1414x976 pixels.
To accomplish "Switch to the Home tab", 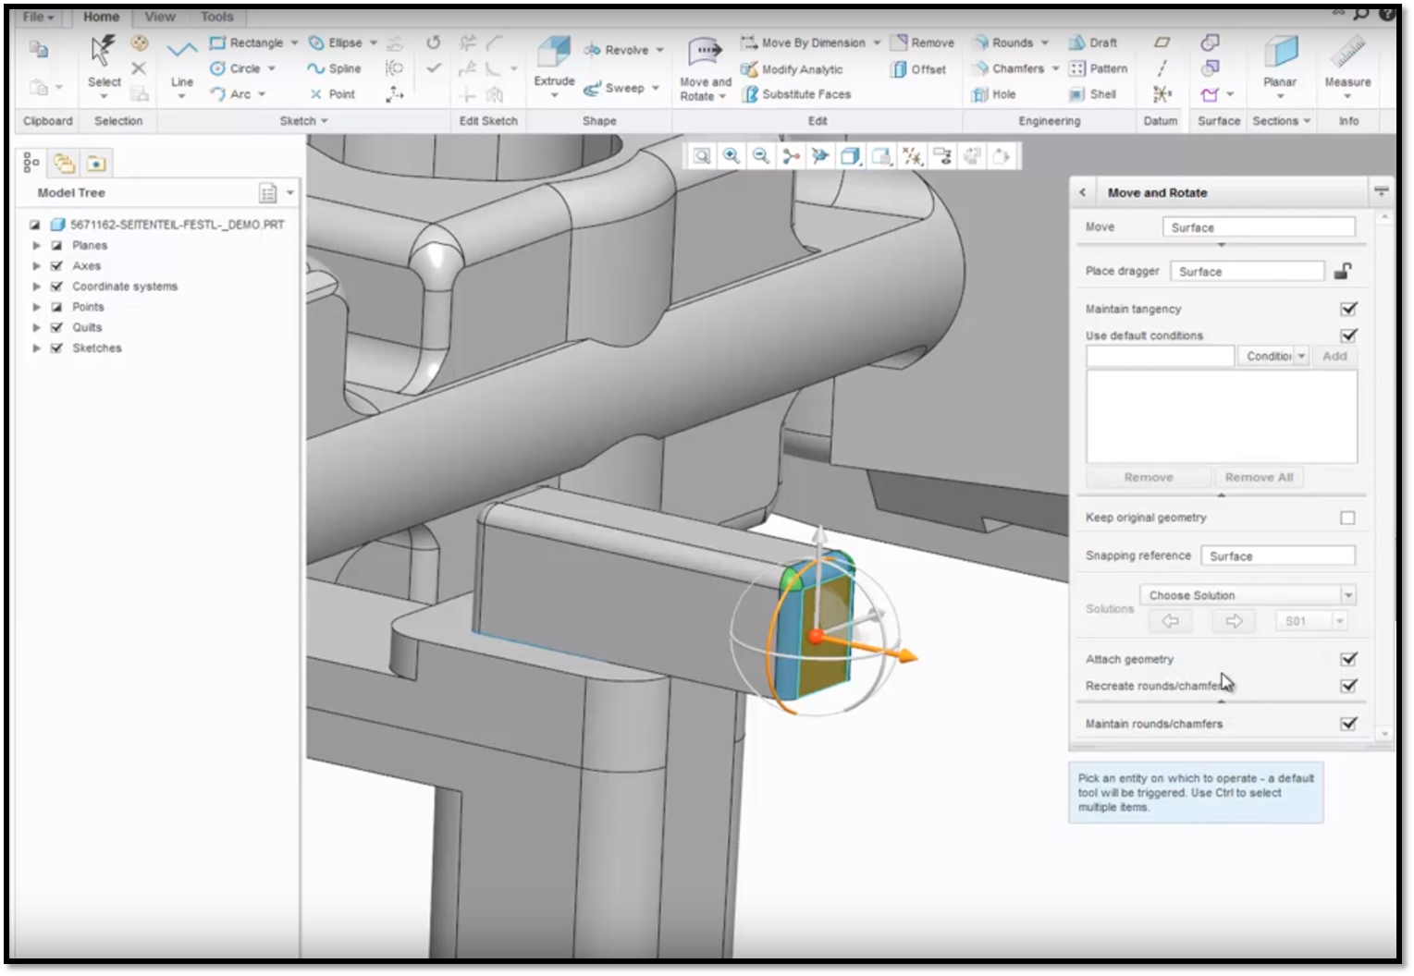I will pyautogui.click(x=101, y=17).
